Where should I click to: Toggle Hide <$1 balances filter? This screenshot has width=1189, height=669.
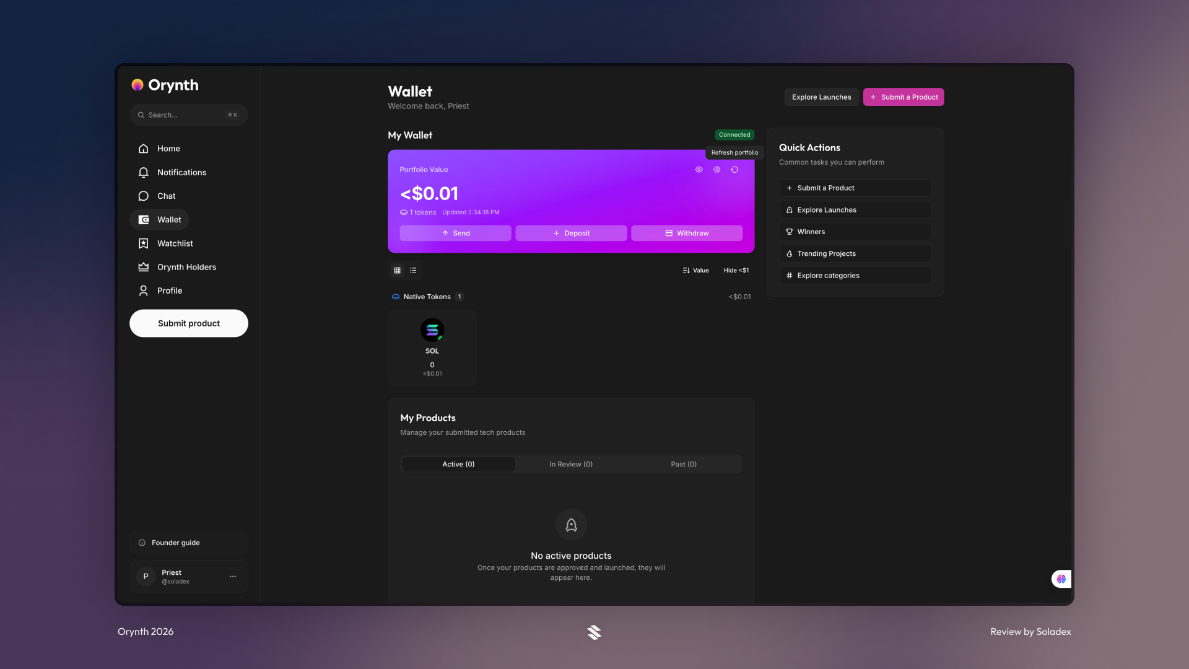(x=736, y=271)
